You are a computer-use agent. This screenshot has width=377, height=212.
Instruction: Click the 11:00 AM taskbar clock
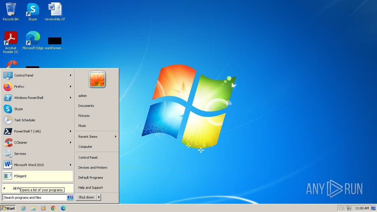tap(362, 208)
